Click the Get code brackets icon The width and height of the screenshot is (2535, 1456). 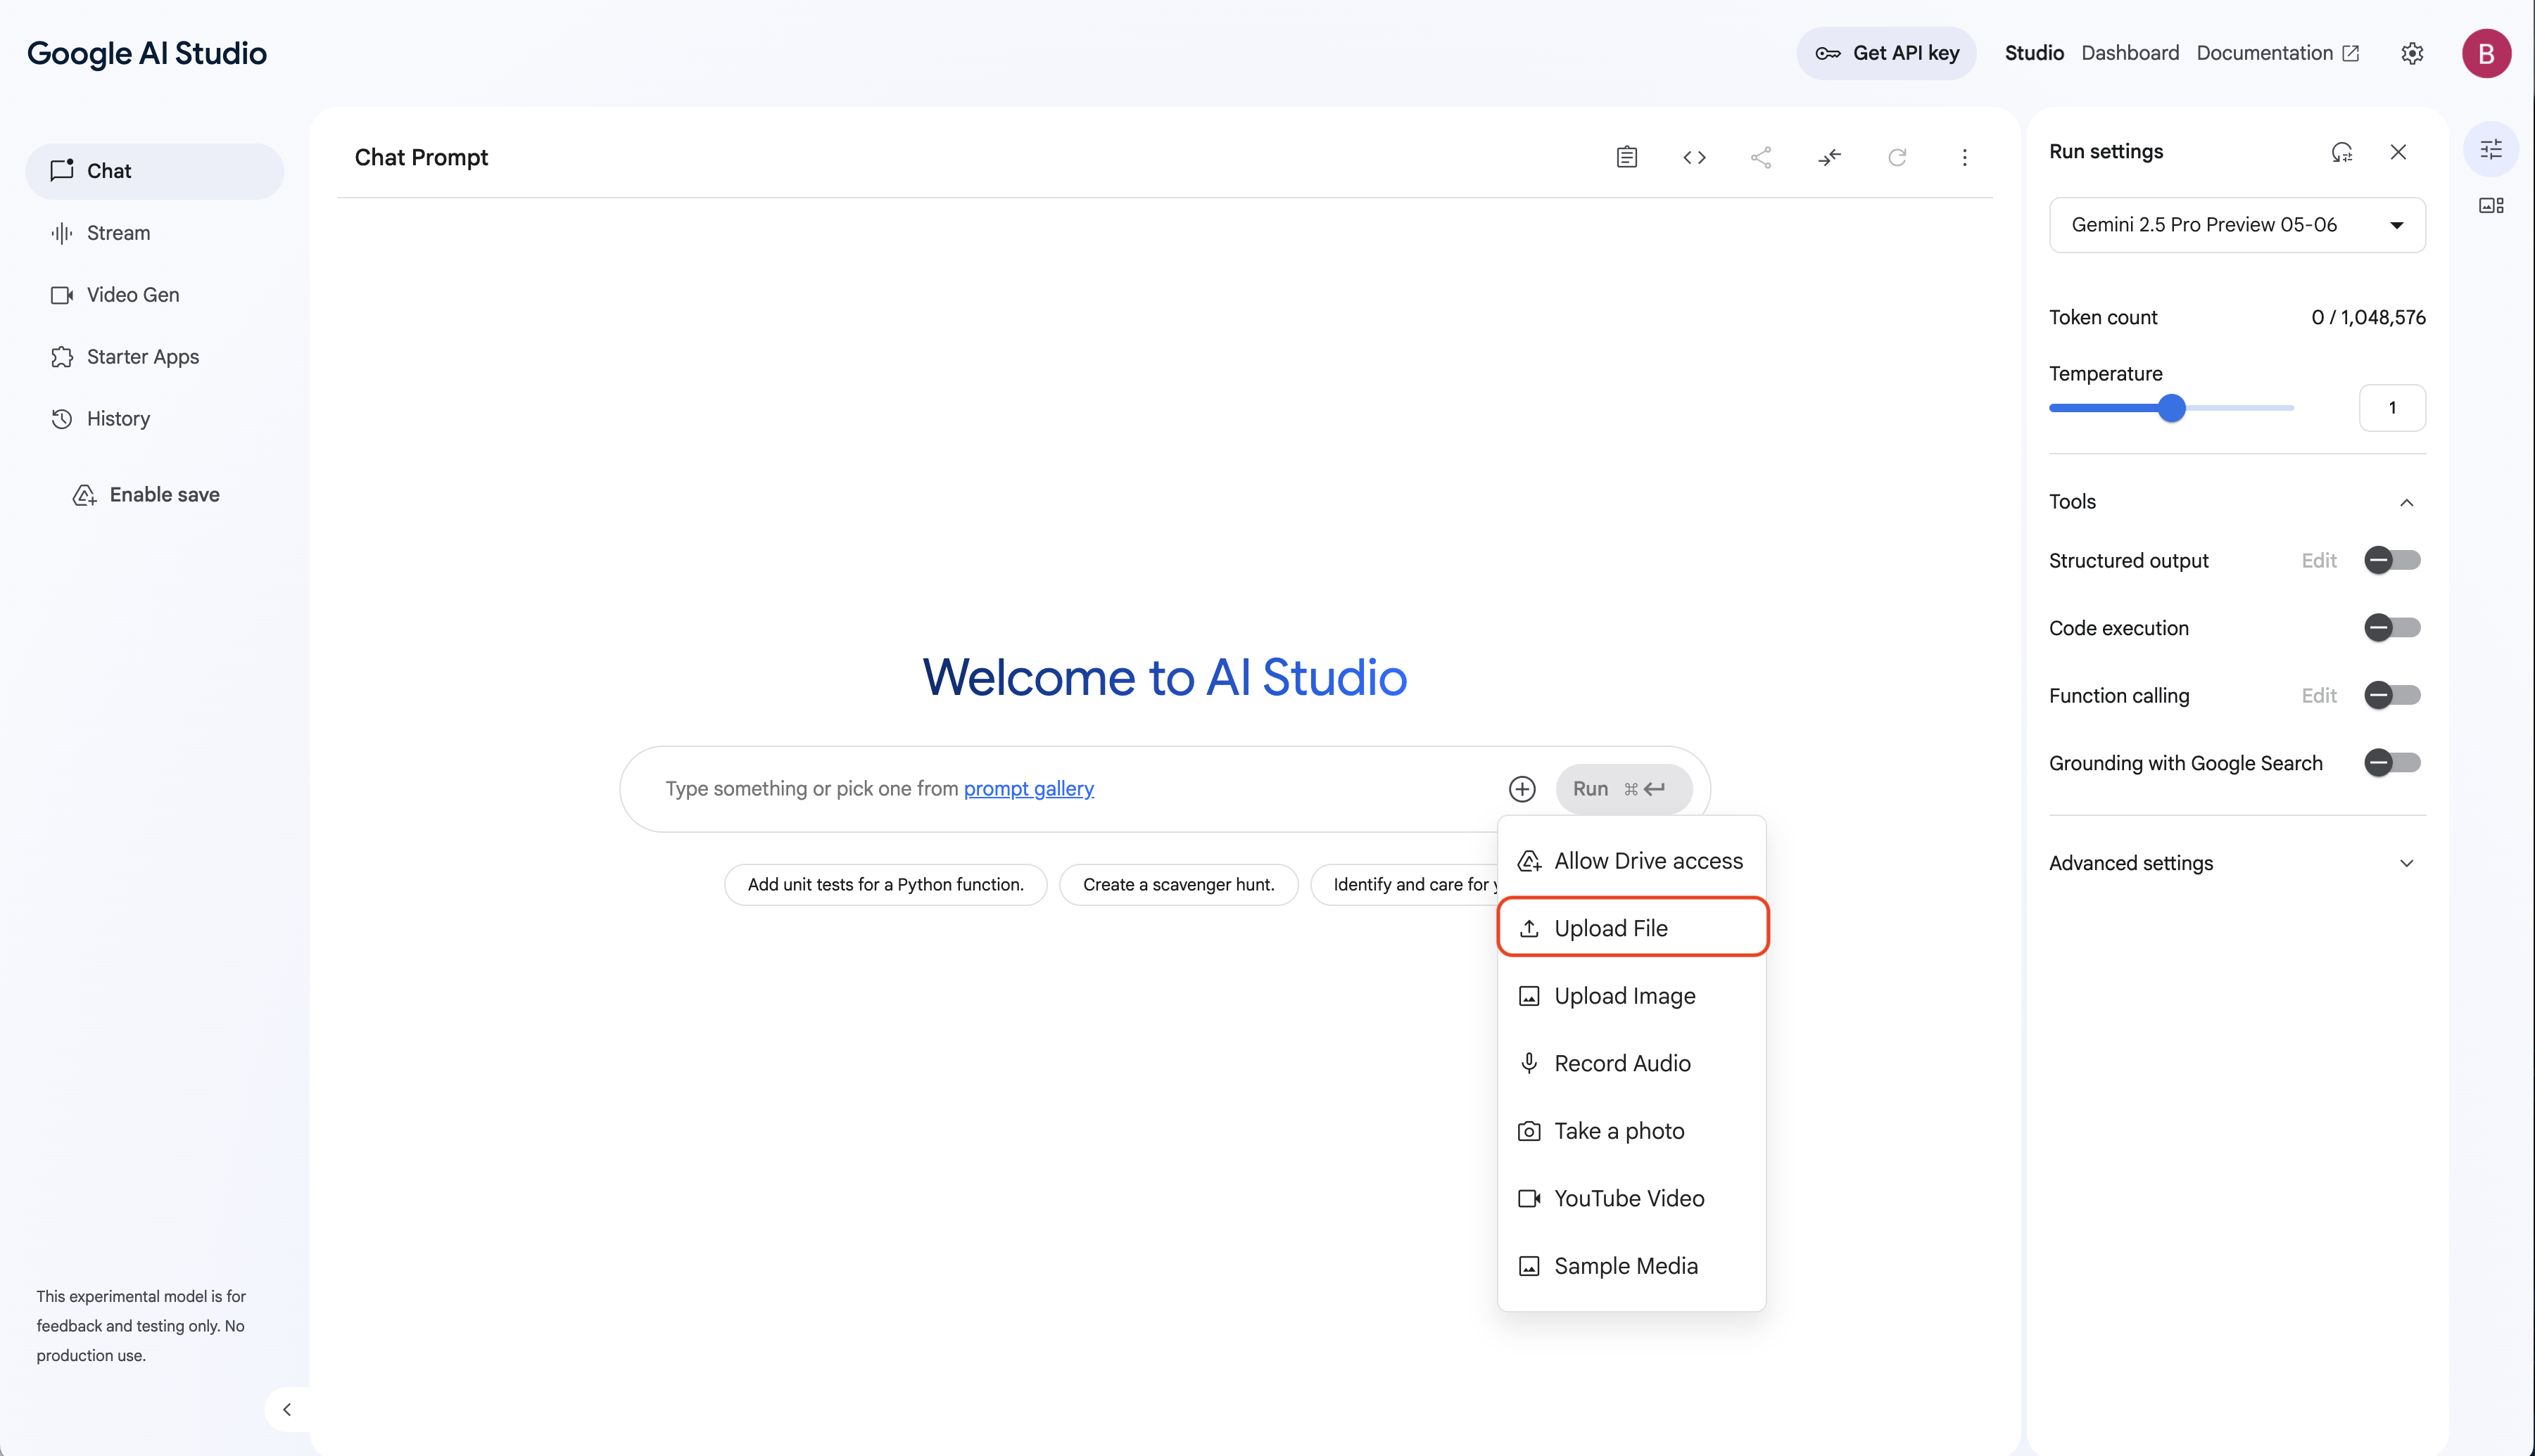coord(1694,157)
